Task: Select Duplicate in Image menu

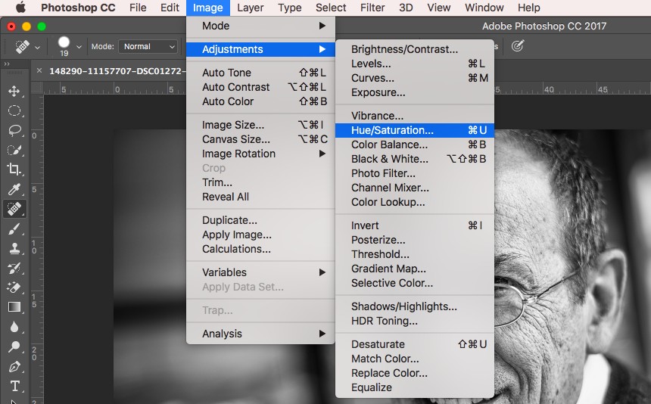Action: point(260,220)
